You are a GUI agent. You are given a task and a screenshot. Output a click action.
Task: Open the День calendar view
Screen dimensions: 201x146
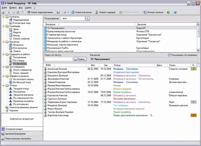click(x=16, y=29)
